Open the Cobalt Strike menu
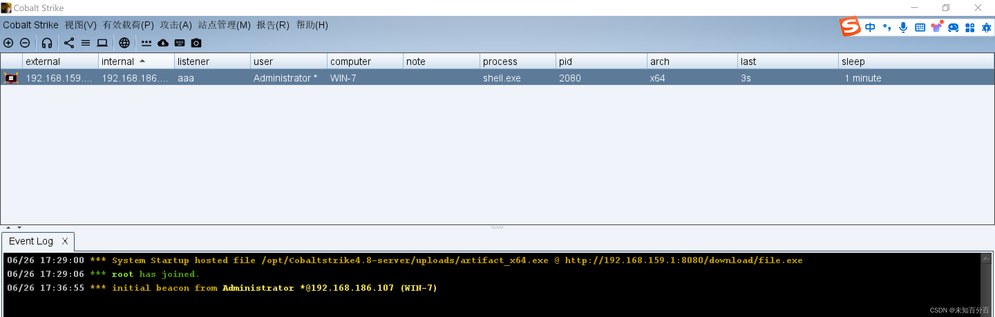Screen dimensions: 995x317 [x=31, y=25]
